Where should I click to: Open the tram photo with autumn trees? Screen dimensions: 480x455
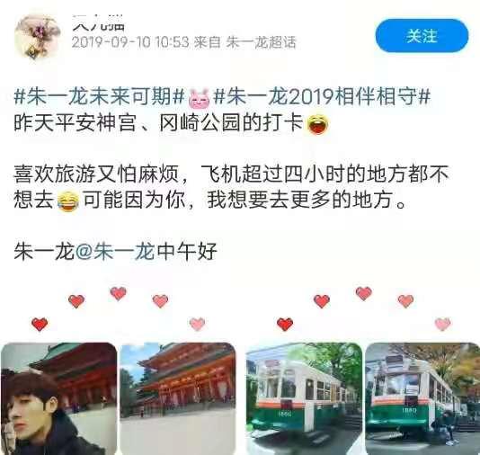coord(422,398)
